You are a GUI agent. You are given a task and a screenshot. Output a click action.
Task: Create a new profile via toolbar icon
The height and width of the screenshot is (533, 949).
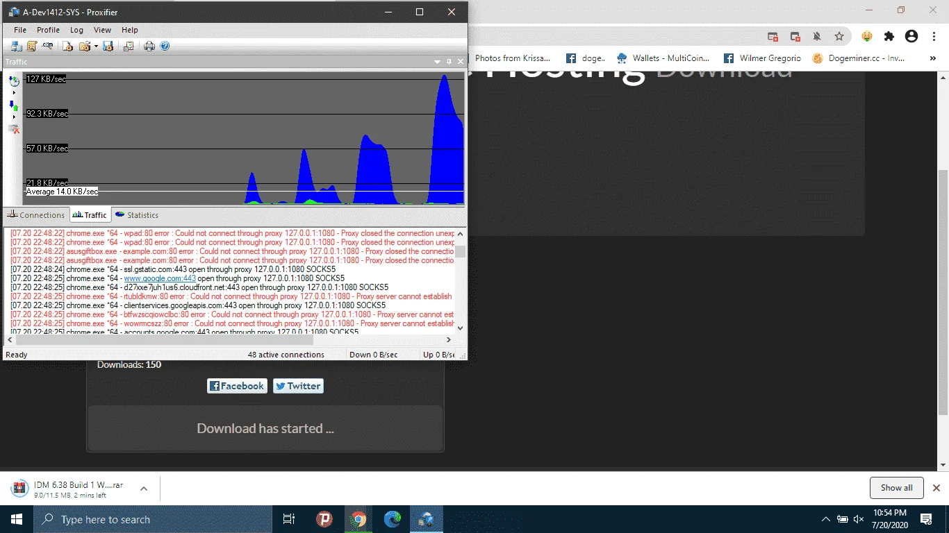tap(67, 46)
